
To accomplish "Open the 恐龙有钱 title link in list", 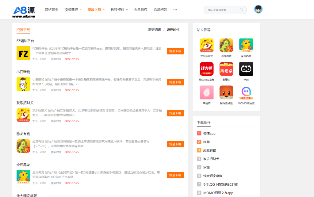I will [23, 134].
